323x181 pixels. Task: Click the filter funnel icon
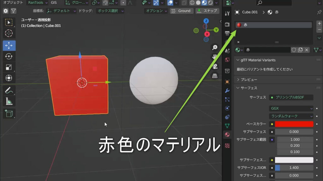tap(13, 11)
